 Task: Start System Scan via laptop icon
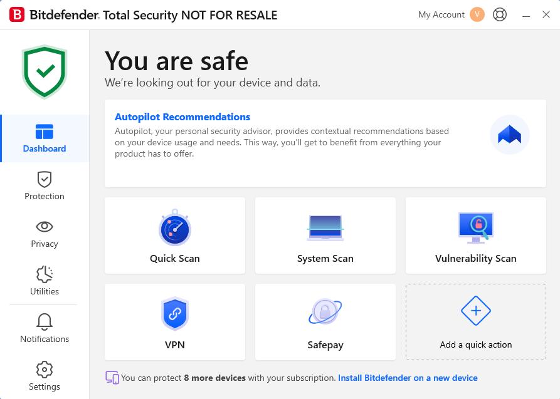[325, 228]
